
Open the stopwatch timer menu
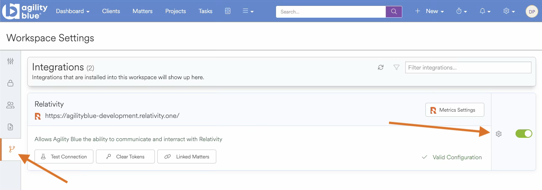coord(462,11)
